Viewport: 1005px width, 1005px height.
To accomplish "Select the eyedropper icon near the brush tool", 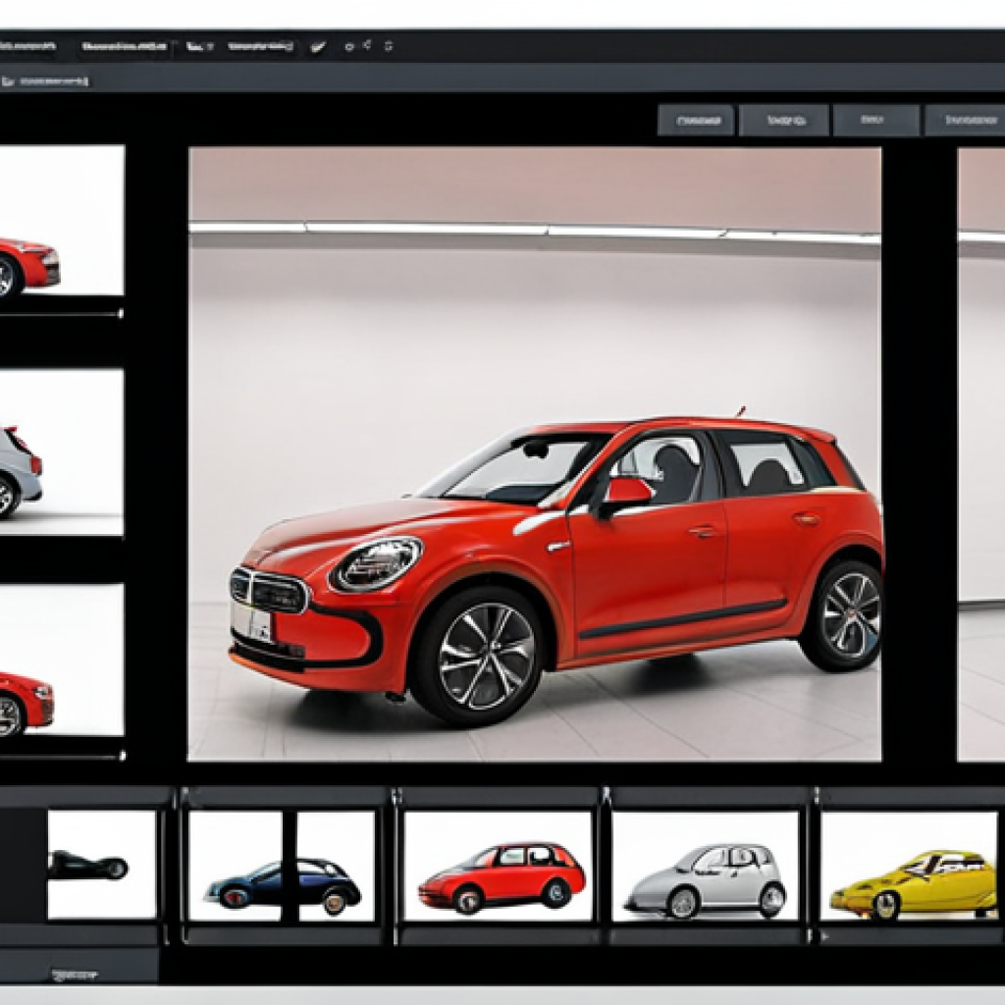I will pos(367,44).
